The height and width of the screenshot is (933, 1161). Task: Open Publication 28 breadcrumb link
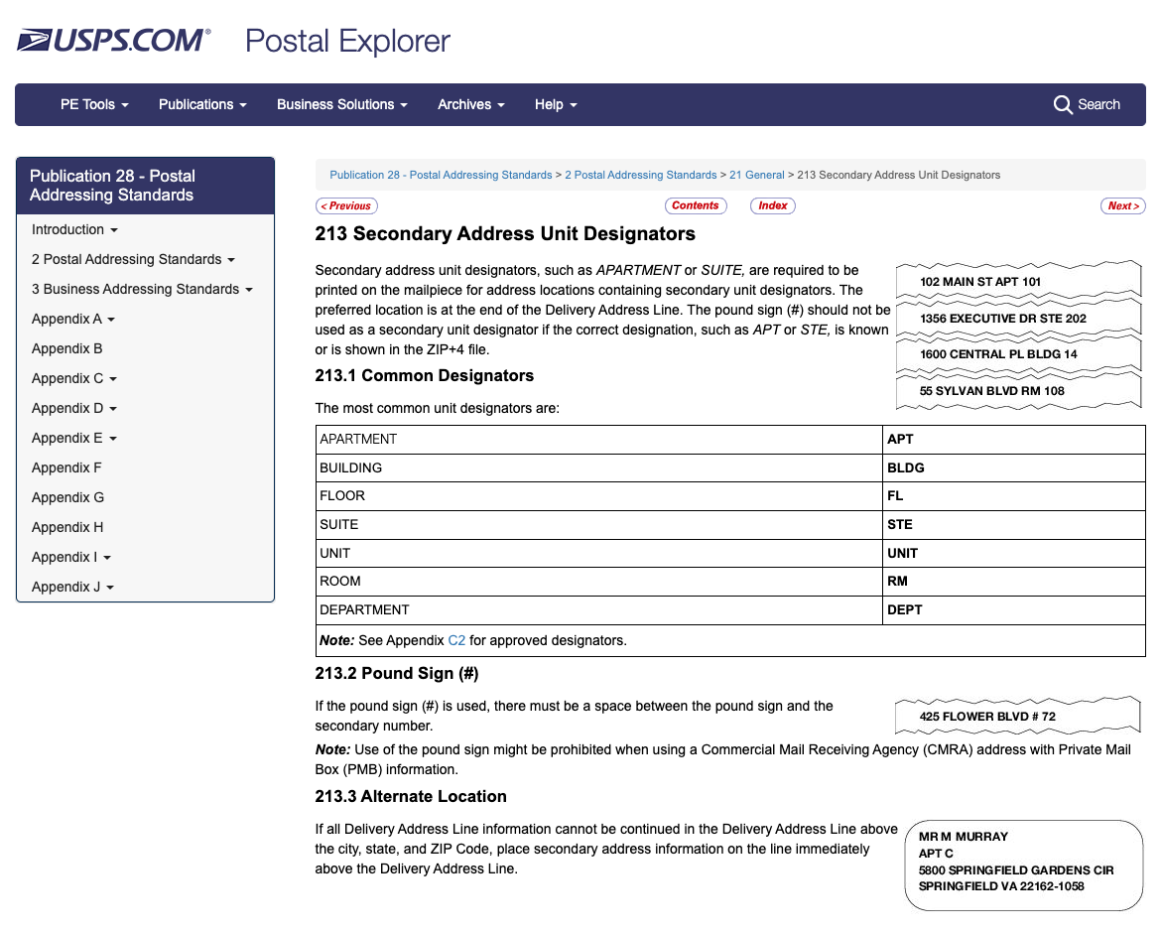point(441,175)
